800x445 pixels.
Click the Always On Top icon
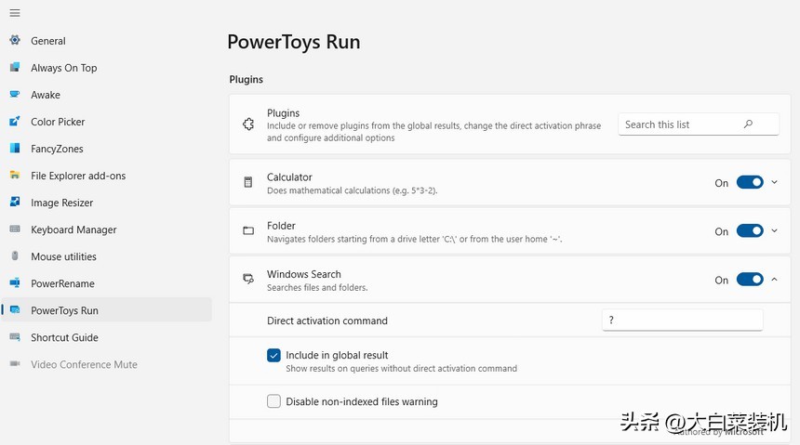15,67
